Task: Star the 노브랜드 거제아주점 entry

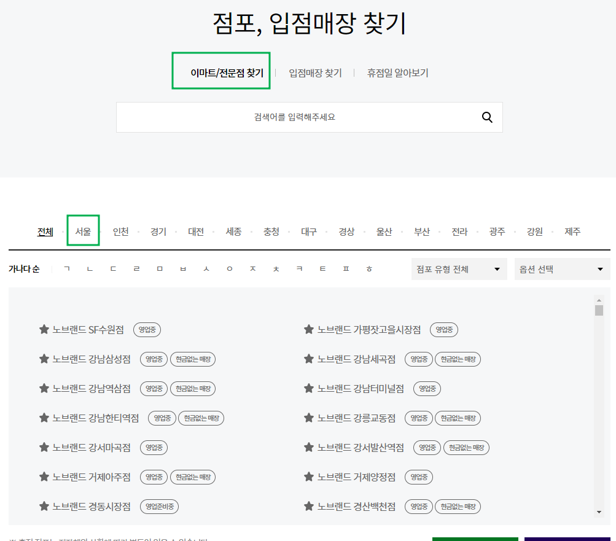Action: (x=44, y=477)
